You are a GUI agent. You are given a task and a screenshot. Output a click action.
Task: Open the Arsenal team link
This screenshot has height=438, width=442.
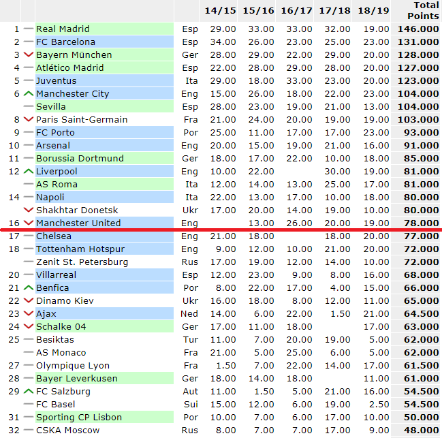(53, 146)
